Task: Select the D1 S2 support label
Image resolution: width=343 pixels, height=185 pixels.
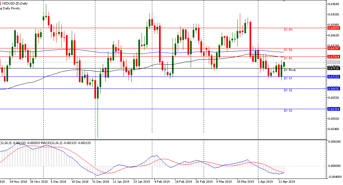Action: coord(288,90)
